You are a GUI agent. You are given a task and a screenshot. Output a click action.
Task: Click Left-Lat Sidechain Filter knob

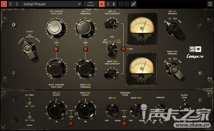(x=112, y=111)
